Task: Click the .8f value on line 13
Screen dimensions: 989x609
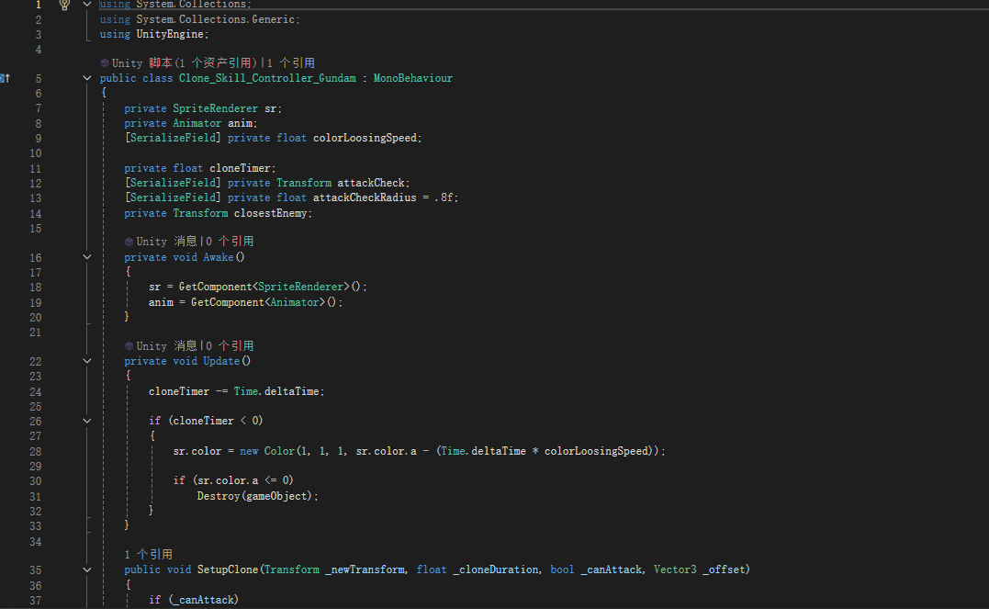Action: (444, 197)
